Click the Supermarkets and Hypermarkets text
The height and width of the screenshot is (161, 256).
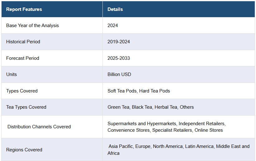click(142, 124)
